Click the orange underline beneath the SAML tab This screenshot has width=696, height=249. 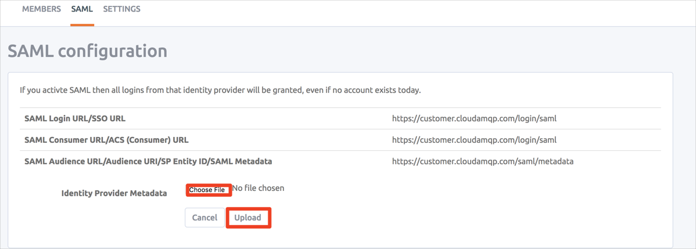(82, 25)
